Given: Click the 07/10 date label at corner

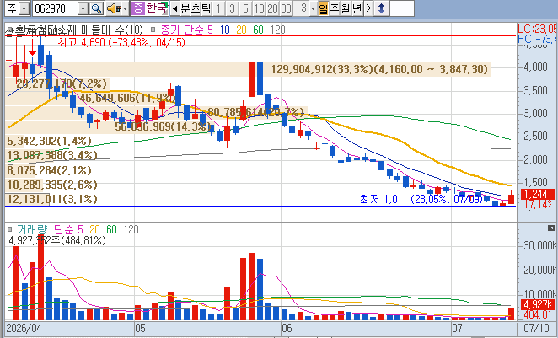Looking at the screenshot, I should (x=538, y=328).
